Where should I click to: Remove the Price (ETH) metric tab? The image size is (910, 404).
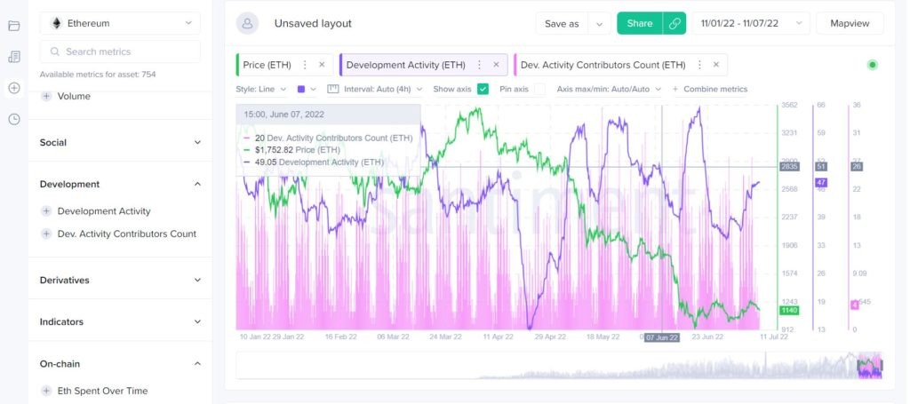pos(322,65)
